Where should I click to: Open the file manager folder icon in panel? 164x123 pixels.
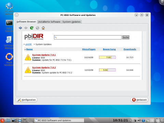click(x=8, y=120)
